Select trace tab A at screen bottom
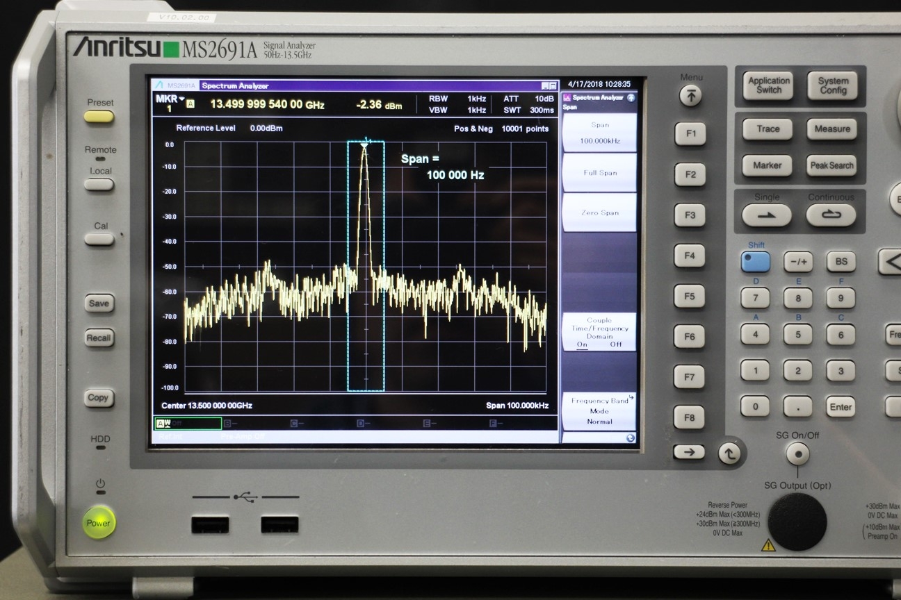Screen dimensions: 901x600 click(x=188, y=423)
